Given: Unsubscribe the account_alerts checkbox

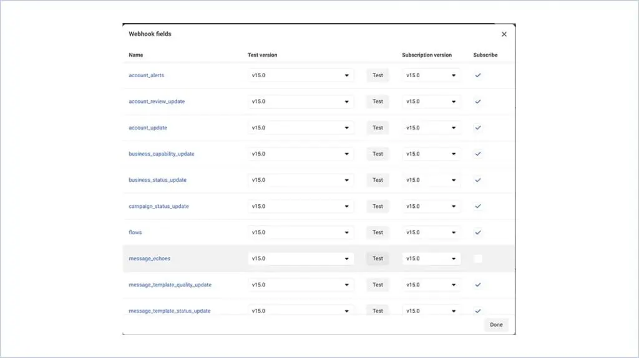Looking at the screenshot, I should 478,75.
